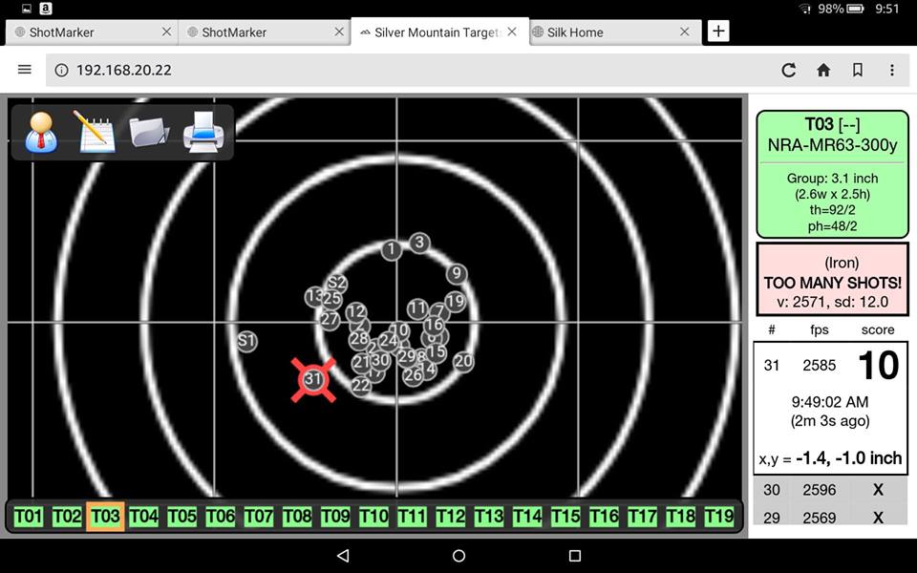
Task: Select target T11
Action: (413, 517)
